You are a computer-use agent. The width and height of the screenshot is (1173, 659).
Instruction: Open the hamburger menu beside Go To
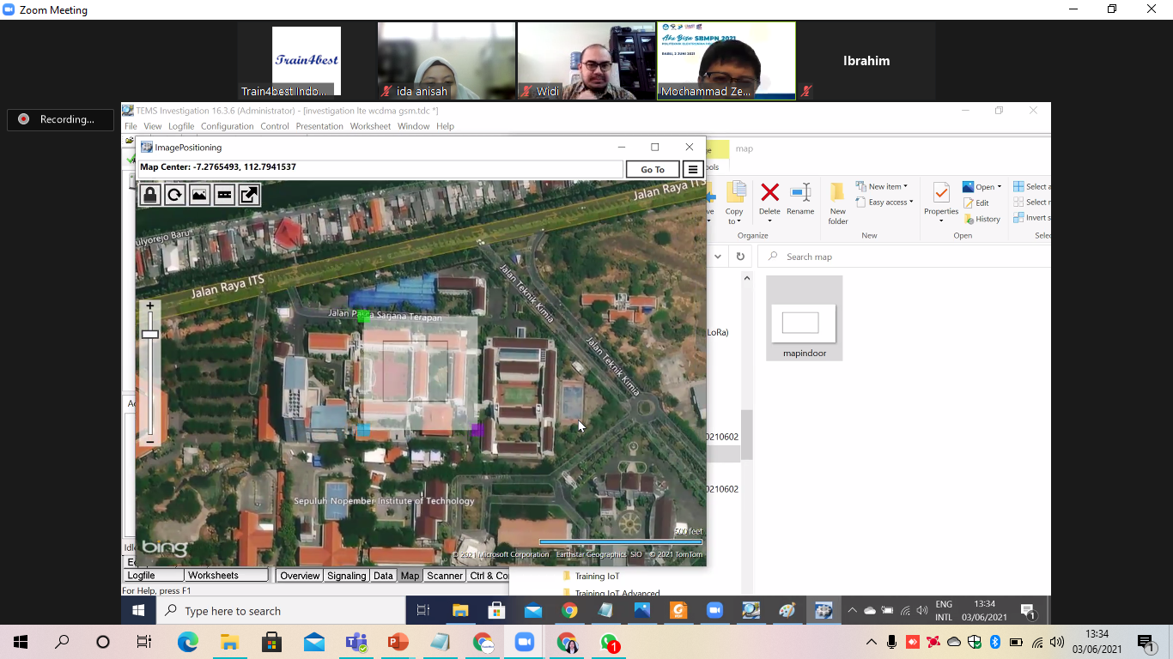coord(693,169)
